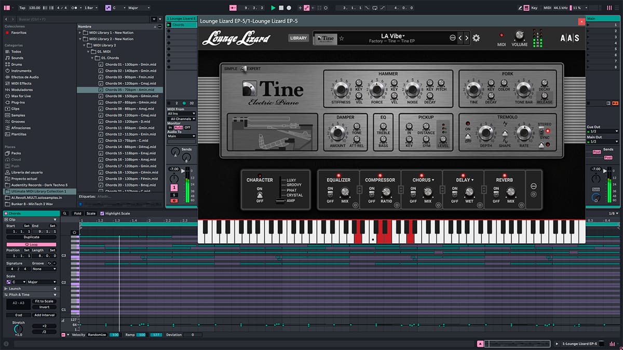Open the Delay type dropdown
The width and height of the screenshot is (623, 350).
click(x=465, y=180)
